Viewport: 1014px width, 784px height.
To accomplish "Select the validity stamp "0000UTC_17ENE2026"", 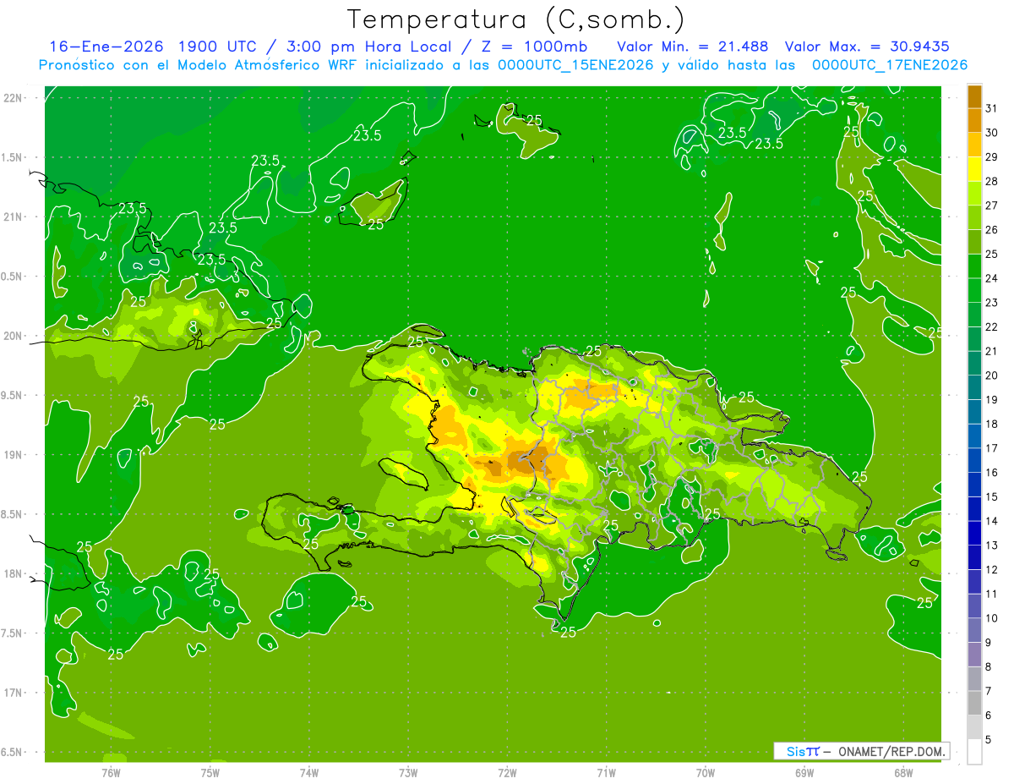I will point(890,65).
